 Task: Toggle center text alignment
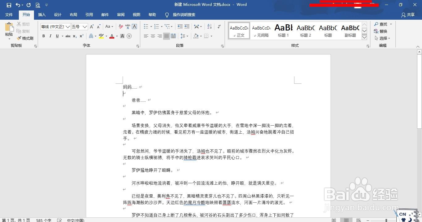(153, 36)
